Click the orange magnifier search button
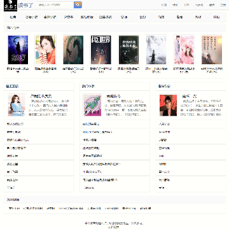Image resolution: width=229 pixels, height=229 pixels. coord(78,4)
